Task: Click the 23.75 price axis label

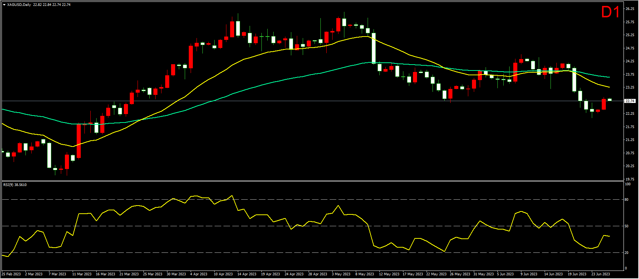Action: point(630,75)
